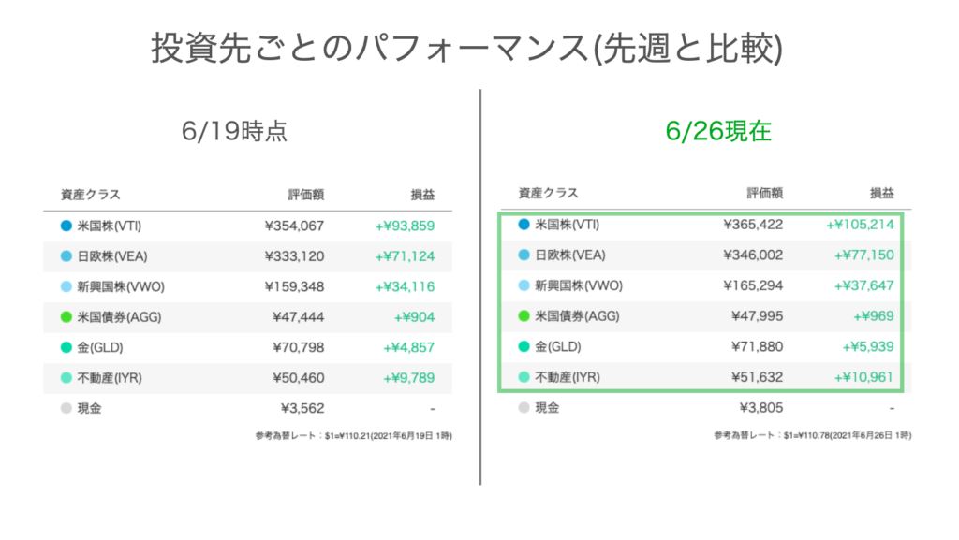Click the gray 現金 dot in the 6/19 table
Viewport: 959px width, 540px height.
[65, 408]
